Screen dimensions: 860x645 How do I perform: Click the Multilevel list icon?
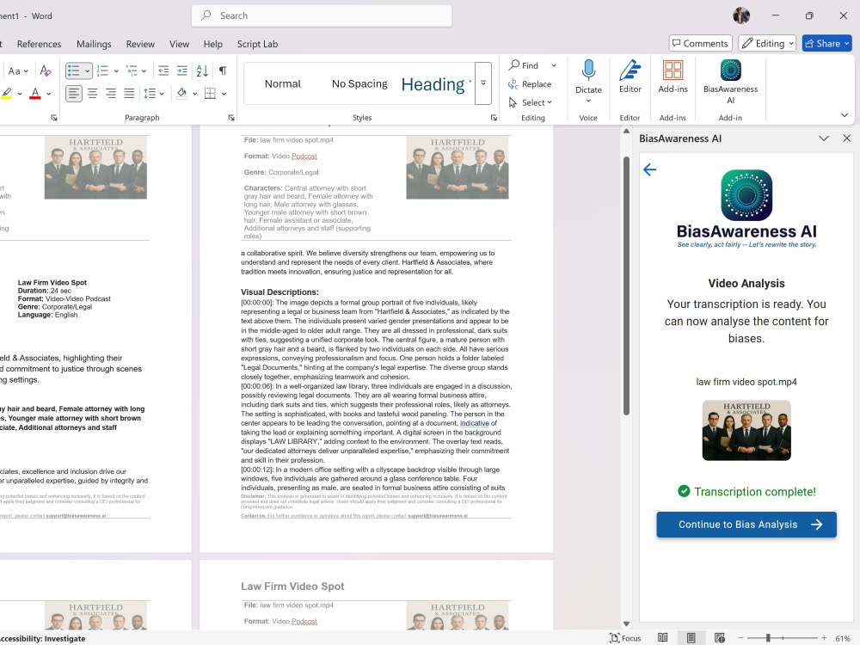(x=132, y=71)
